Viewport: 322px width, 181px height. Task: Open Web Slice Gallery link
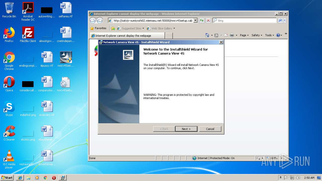pyautogui.click(x=161, y=28)
